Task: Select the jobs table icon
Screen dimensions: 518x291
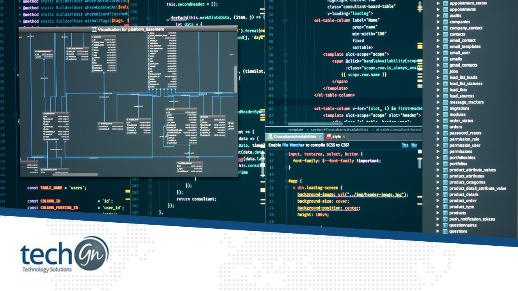Action: click(x=446, y=71)
